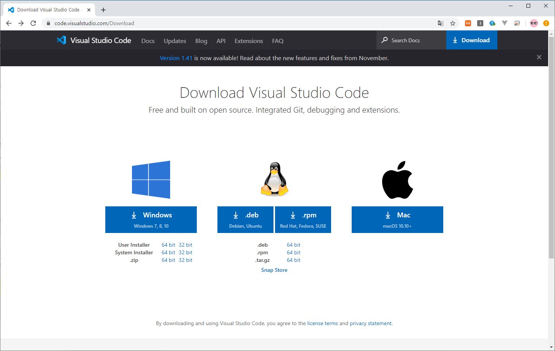Download the Windows 7, 8, 10 installer

(x=151, y=220)
